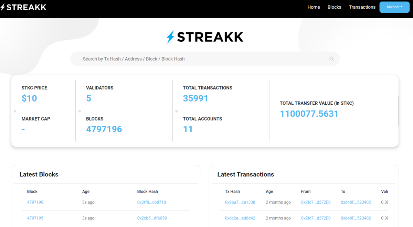The image size is (413, 227).
Task: Open the Transactions page from top navigation
Action: (362, 7)
